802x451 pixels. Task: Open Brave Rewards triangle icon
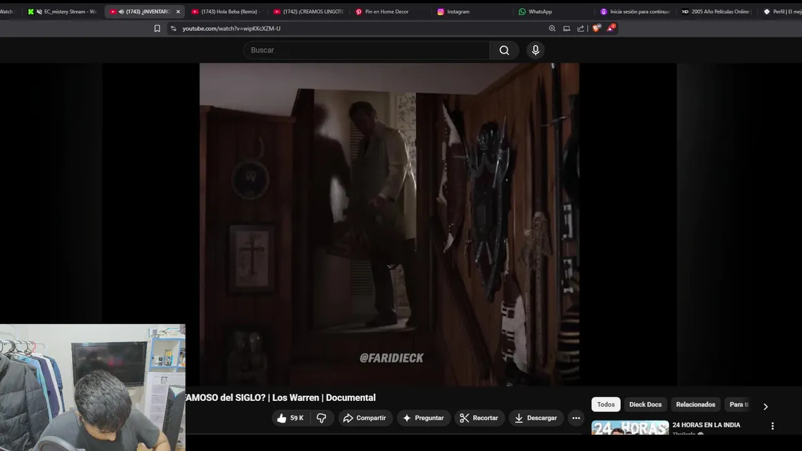611,28
